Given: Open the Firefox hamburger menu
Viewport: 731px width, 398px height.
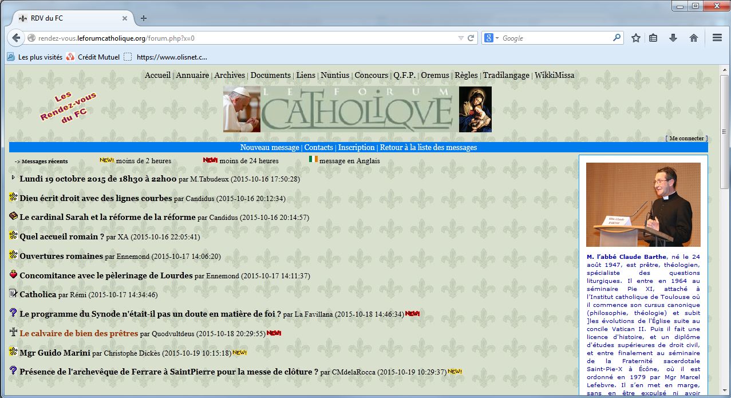Looking at the screenshot, I should click(717, 38).
